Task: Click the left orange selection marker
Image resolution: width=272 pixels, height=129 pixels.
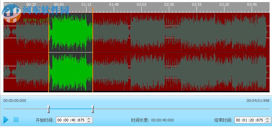Action: click(49, 52)
